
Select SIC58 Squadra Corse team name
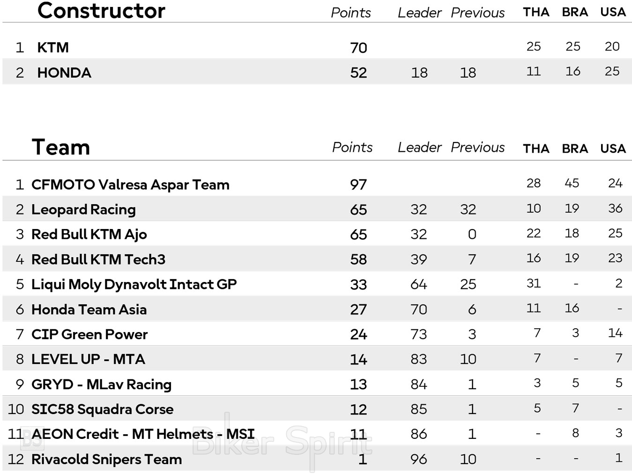(x=102, y=409)
